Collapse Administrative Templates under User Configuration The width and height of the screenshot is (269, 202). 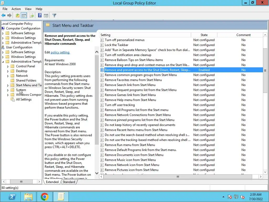click(x=3, y=62)
